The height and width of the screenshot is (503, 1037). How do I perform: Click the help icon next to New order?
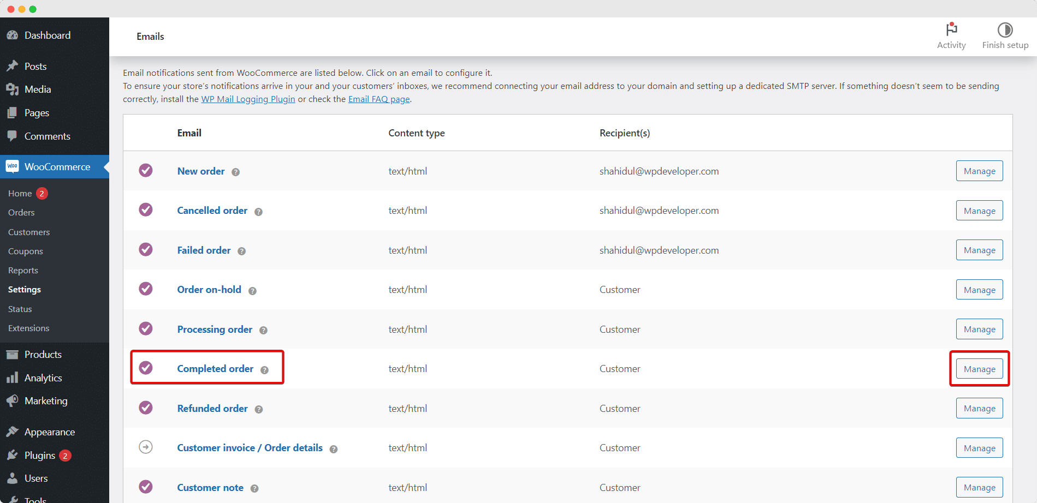[235, 172]
